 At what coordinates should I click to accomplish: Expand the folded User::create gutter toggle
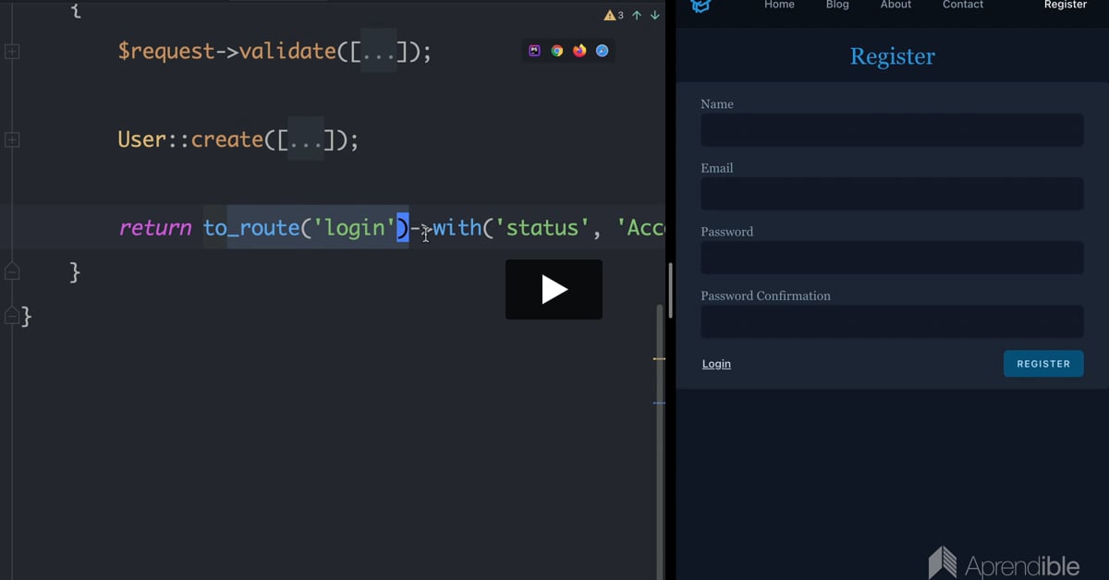pyautogui.click(x=12, y=139)
